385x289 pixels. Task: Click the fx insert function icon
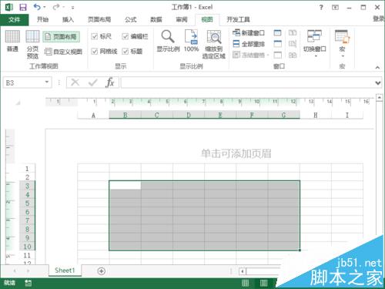click(110, 82)
